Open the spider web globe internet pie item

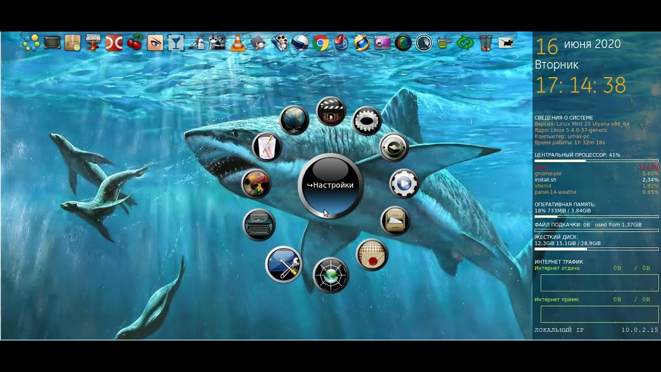[331, 275]
